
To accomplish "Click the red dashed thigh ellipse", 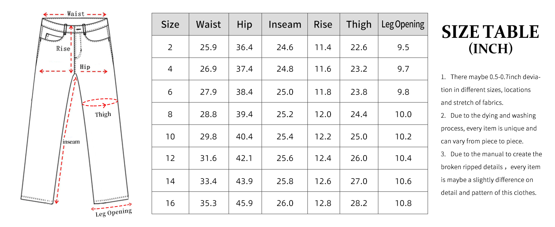I will coord(100,102).
